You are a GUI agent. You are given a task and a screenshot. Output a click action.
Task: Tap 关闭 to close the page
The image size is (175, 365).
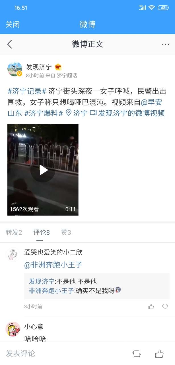pyautogui.click(x=13, y=24)
